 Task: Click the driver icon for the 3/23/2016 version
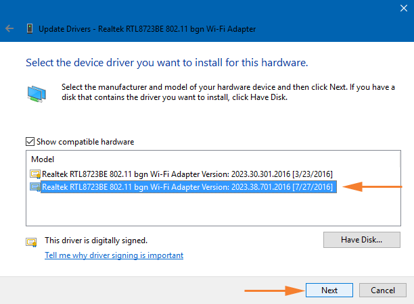pyautogui.click(x=35, y=174)
